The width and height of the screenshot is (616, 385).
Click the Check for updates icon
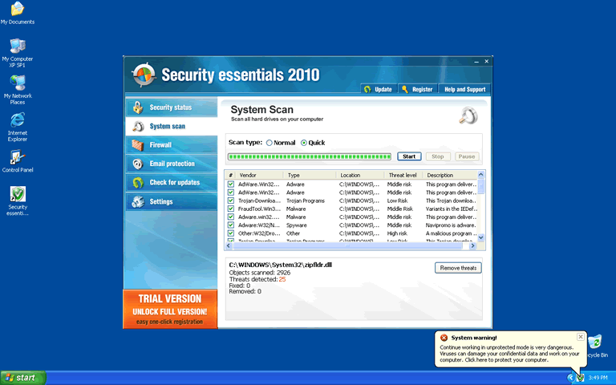click(138, 183)
